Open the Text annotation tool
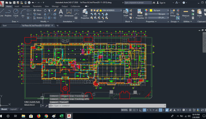This screenshot has height=119, width=206. click(x=61, y=13)
